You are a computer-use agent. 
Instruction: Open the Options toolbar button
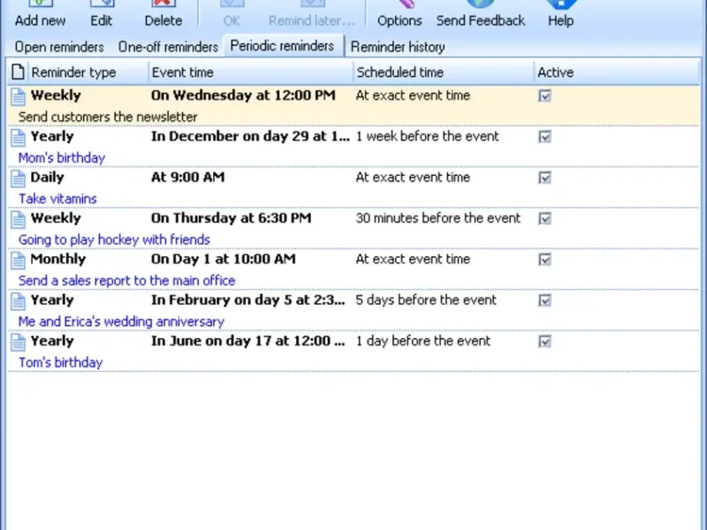click(399, 13)
